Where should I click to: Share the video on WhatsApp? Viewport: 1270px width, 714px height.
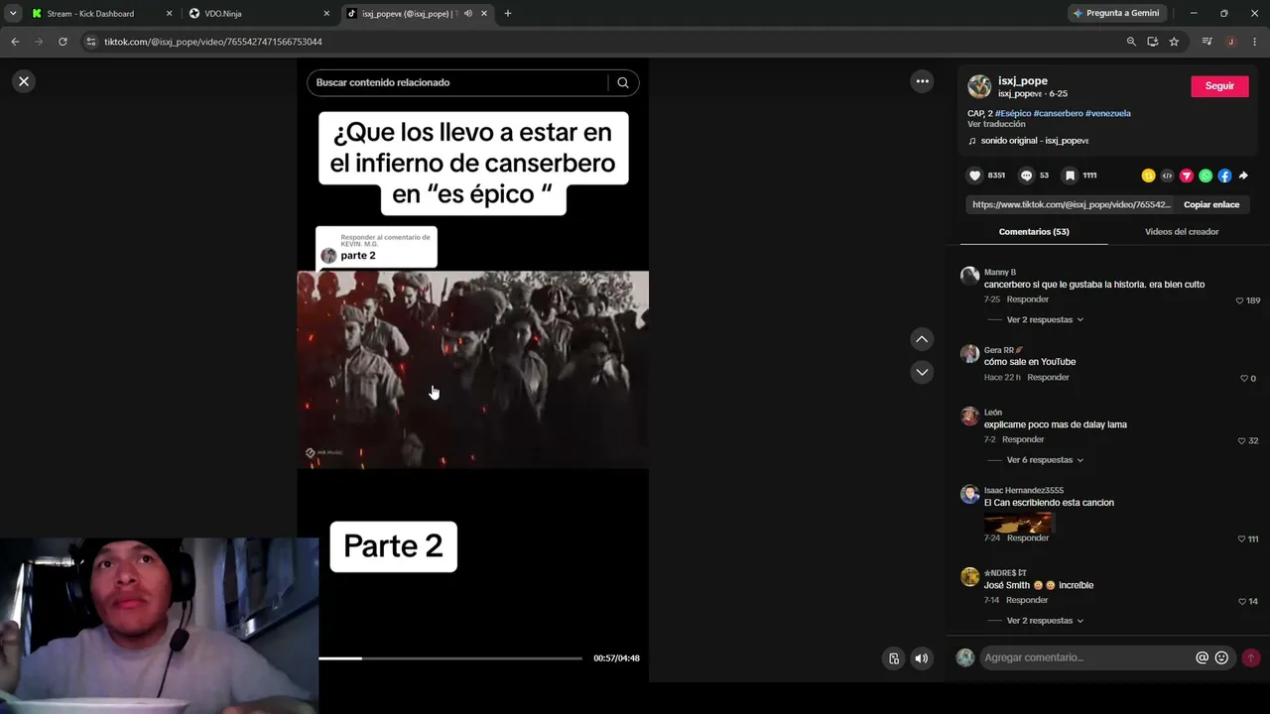click(x=1206, y=176)
